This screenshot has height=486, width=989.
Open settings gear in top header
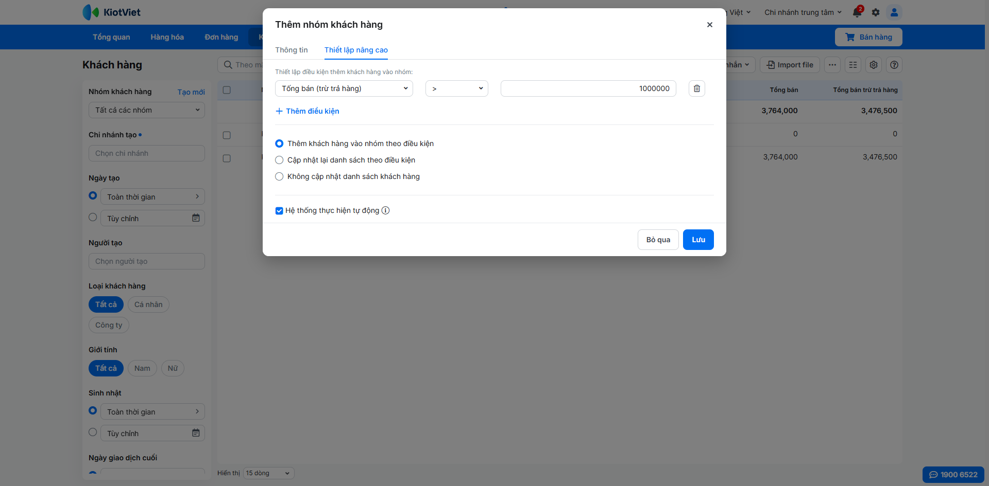click(x=876, y=12)
